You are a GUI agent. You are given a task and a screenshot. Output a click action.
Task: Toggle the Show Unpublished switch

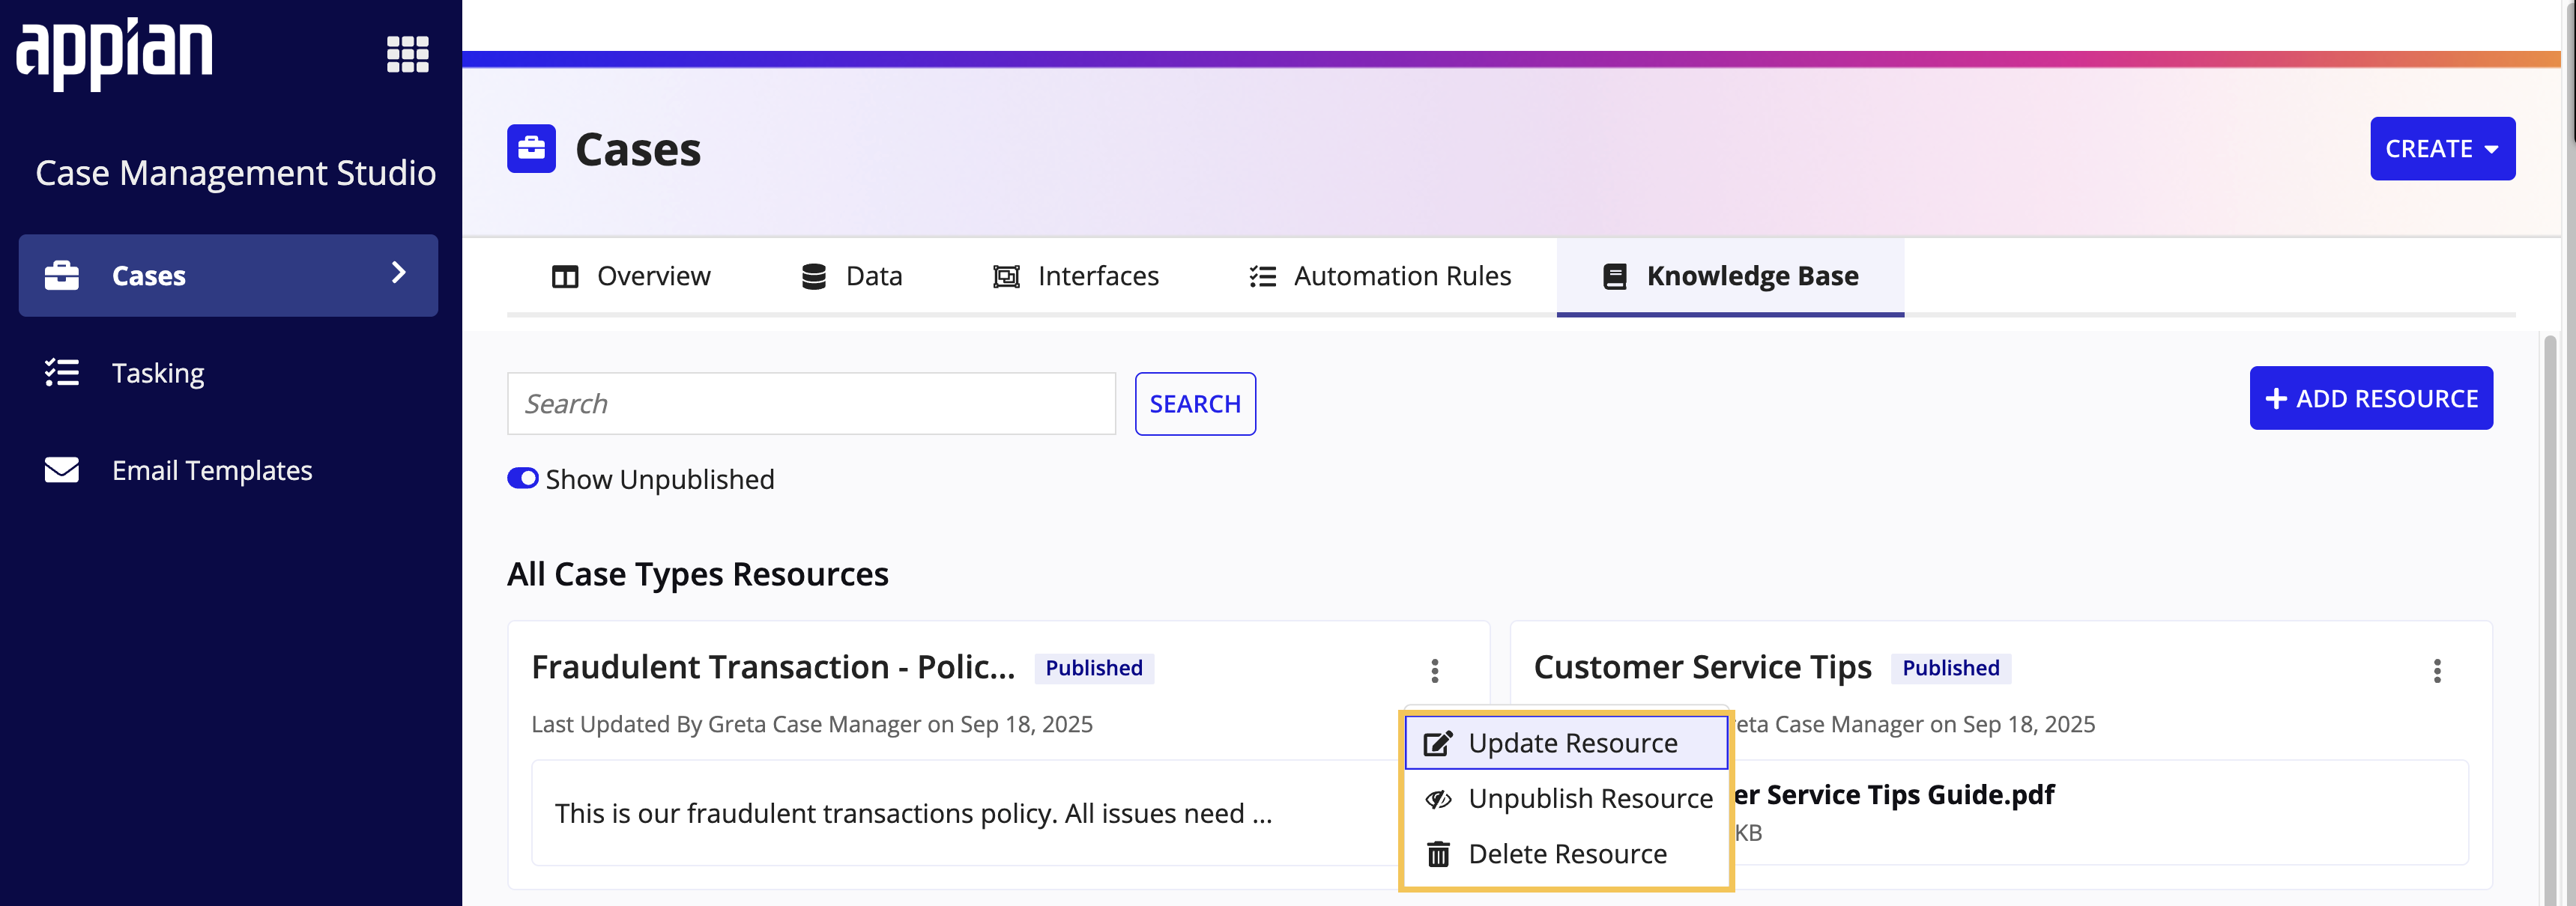pyautogui.click(x=522, y=478)
